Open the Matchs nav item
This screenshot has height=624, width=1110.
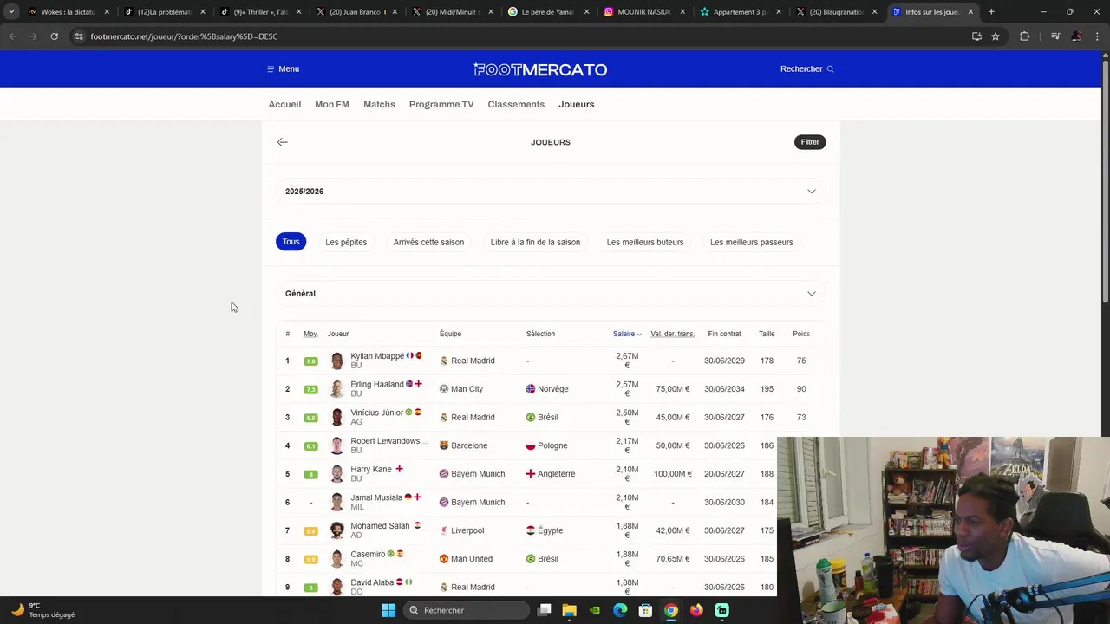[x=379, y=105]
